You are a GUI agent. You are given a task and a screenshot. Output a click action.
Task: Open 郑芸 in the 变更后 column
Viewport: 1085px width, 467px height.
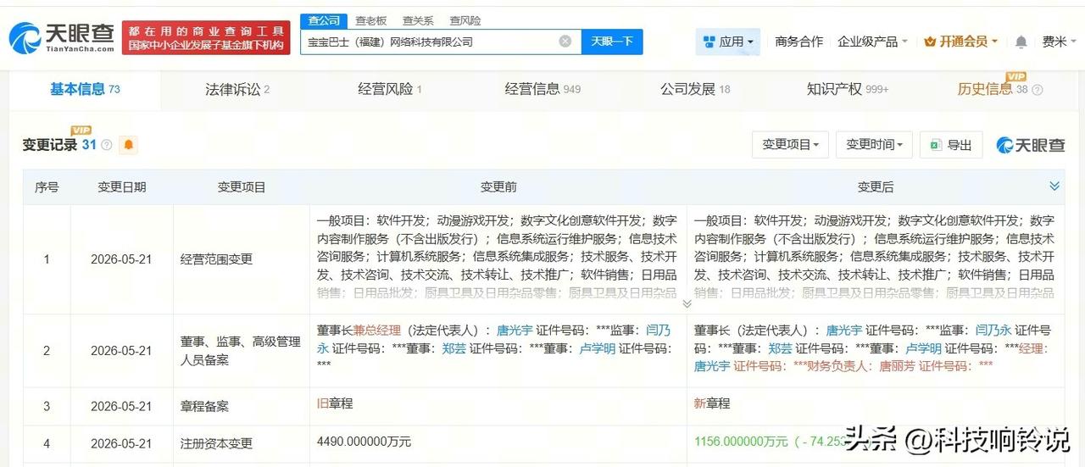tap(781, 348)
